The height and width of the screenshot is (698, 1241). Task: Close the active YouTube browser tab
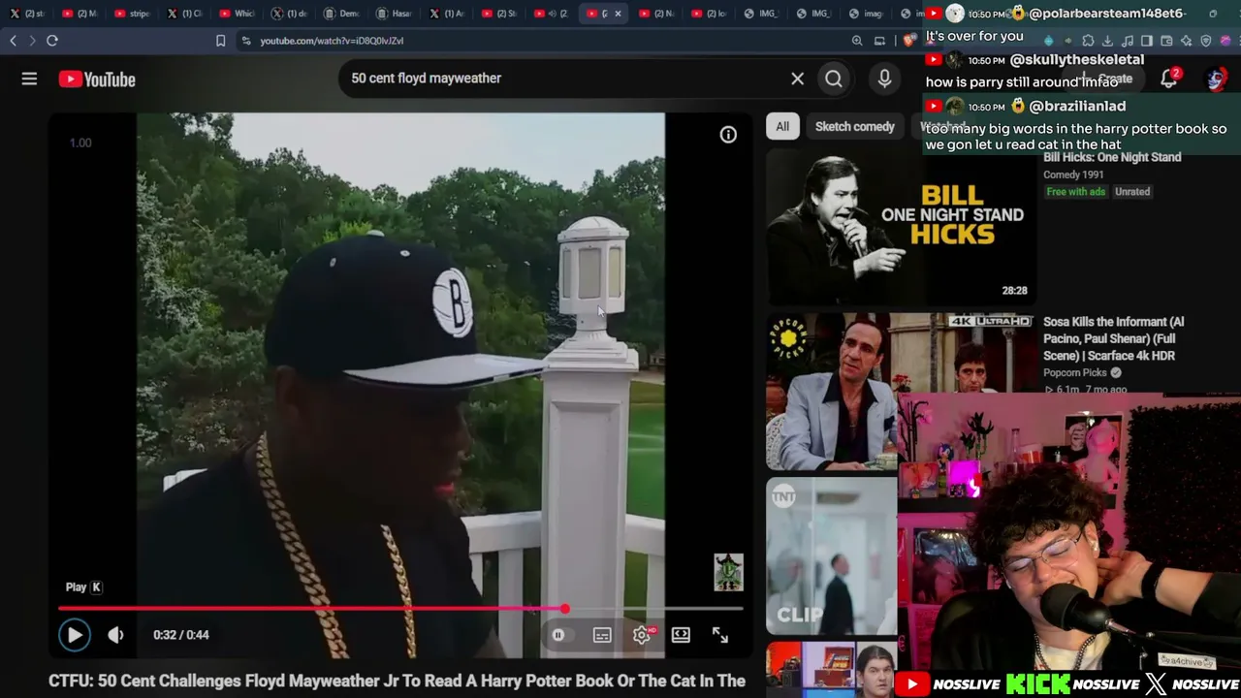click(618, 14)
